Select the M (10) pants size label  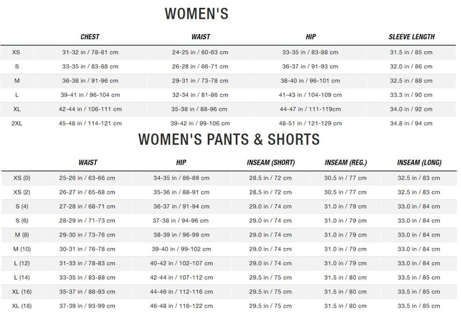click(22, 249)
